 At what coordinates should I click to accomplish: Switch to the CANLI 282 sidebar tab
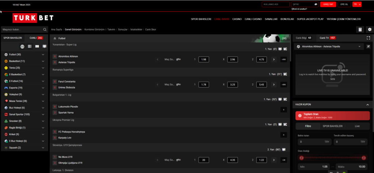coord(36,38)
